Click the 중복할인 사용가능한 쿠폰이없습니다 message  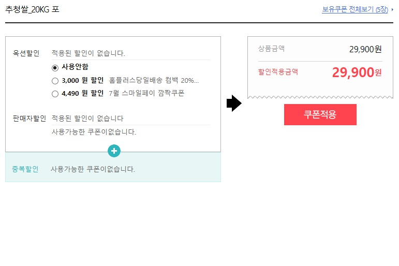[x=93, y=169]
